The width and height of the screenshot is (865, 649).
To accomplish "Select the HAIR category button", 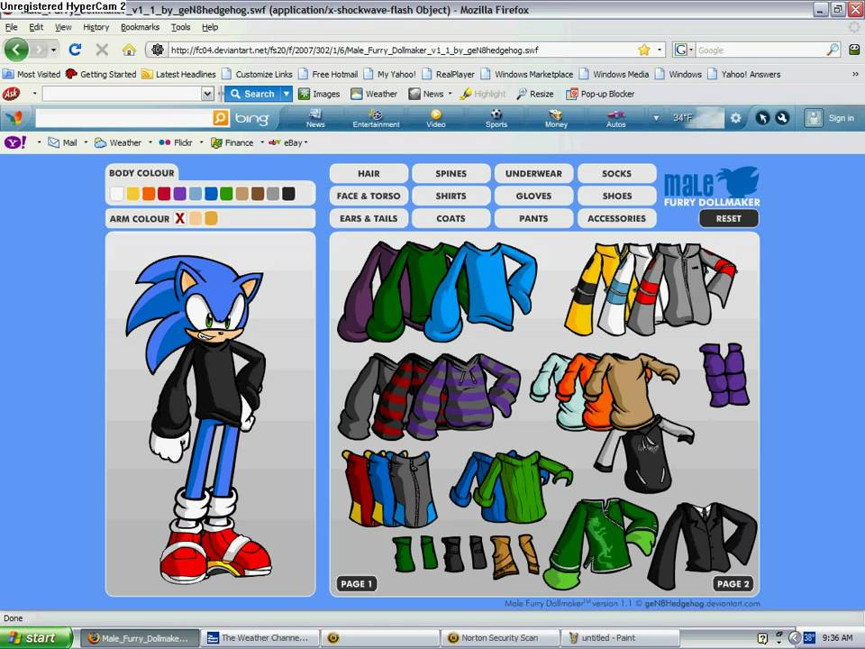I will click(x=369, y=173).
